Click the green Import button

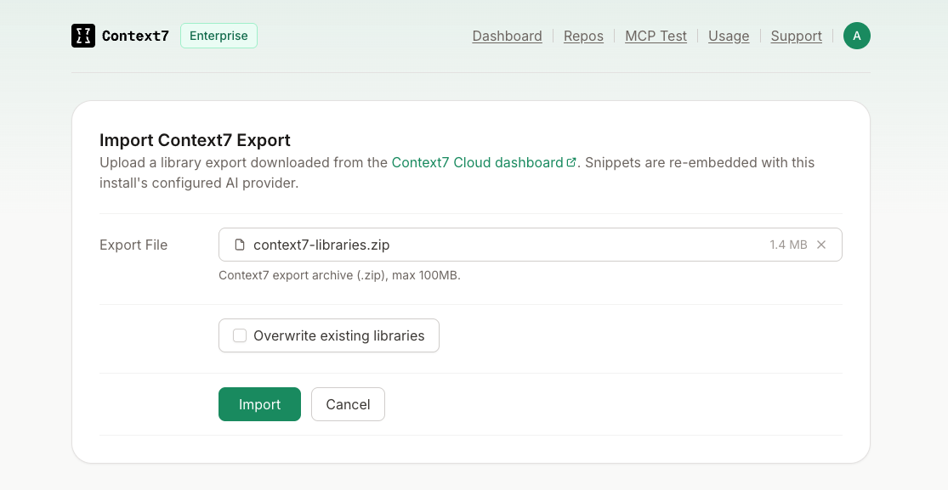pyautogui.click(x=259, y=404)
